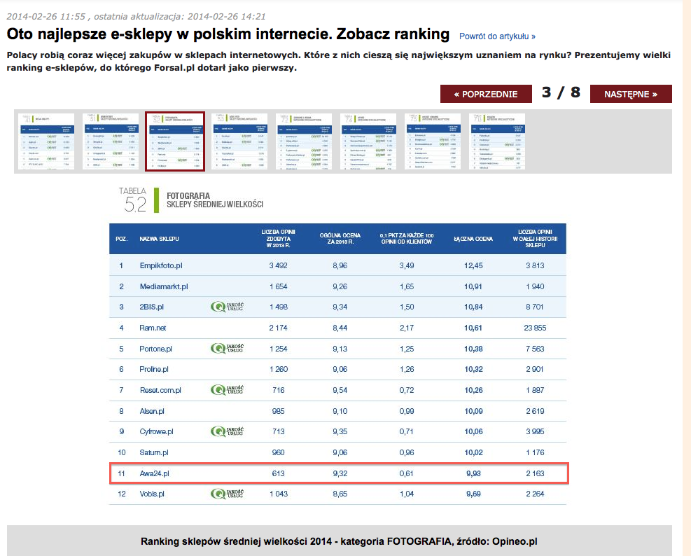The height and width of the screenshot is (556, 691).
Task: Click total score 12,45 for Empikfoto.pl
Action: pyautogui.click(x=473, y=265)
